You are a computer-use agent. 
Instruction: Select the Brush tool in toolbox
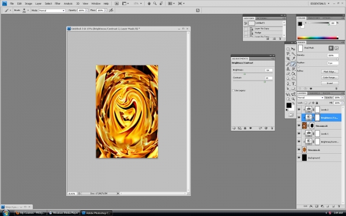click(x=293, y=64)
